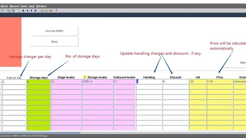Go to next record using right arrow
This screenshot has width=246, height=138.
(32, 11)
